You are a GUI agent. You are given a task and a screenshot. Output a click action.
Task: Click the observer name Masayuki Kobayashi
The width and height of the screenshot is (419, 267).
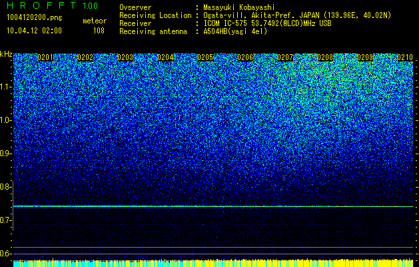(x=239, y=7)
